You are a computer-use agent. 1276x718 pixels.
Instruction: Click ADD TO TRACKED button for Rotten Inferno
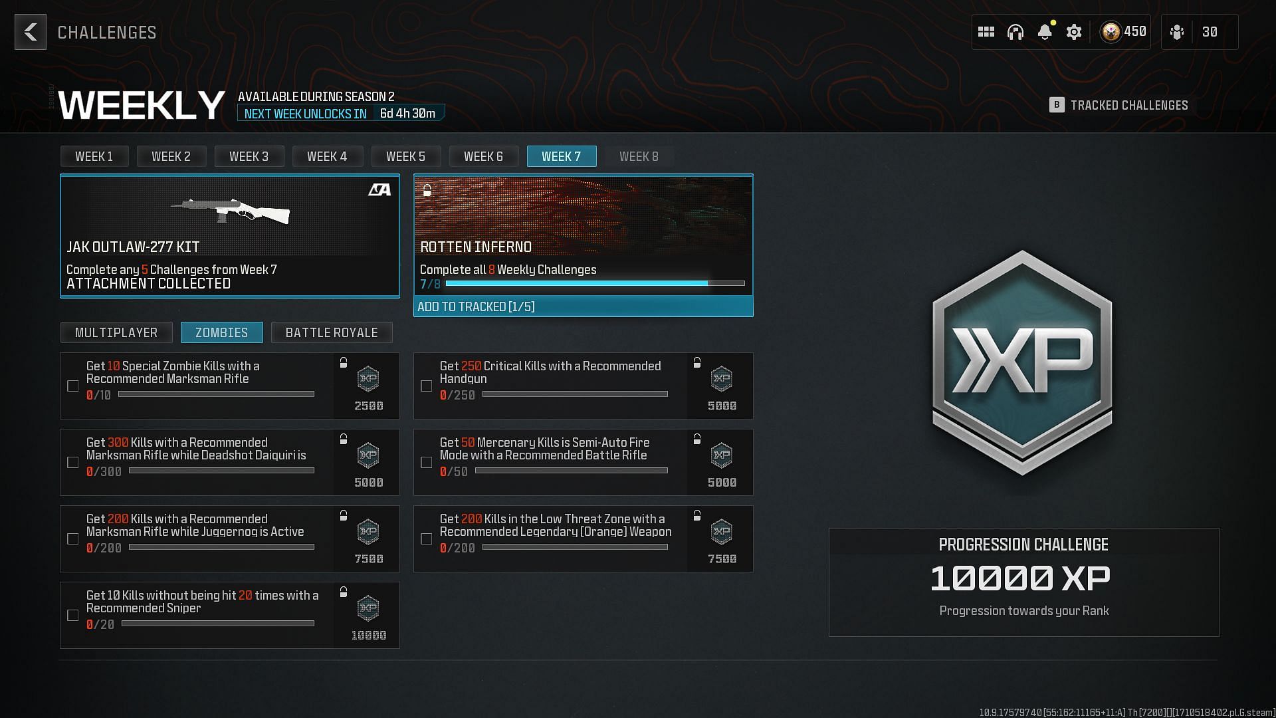[x=583, y=306]
